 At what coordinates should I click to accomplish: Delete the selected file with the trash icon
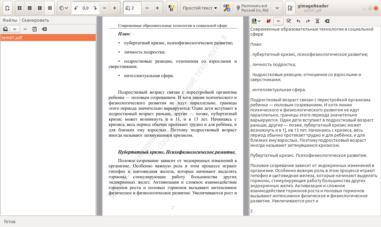tap(34, 29)
